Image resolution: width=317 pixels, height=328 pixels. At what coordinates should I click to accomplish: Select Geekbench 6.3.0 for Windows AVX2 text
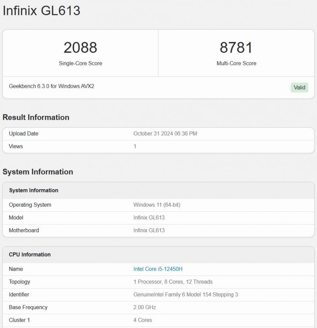pos(51,86)
